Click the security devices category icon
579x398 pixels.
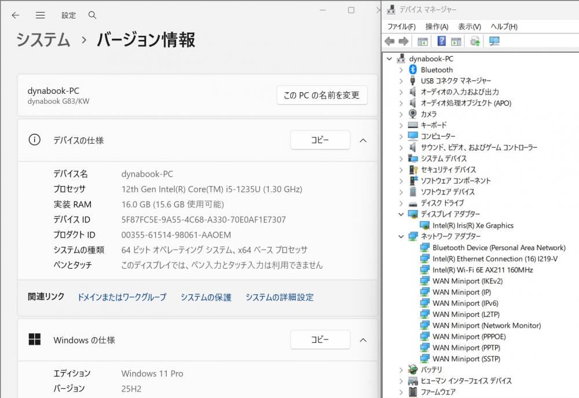coord(413,169)
